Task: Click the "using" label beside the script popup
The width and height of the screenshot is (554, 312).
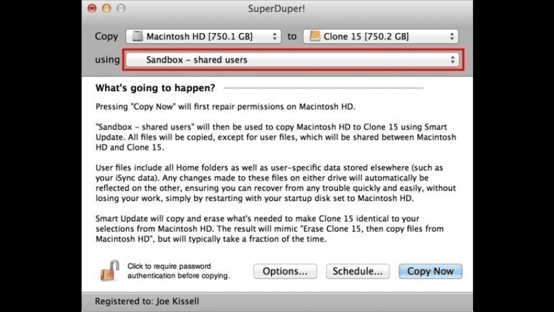Action: point(107,60)
